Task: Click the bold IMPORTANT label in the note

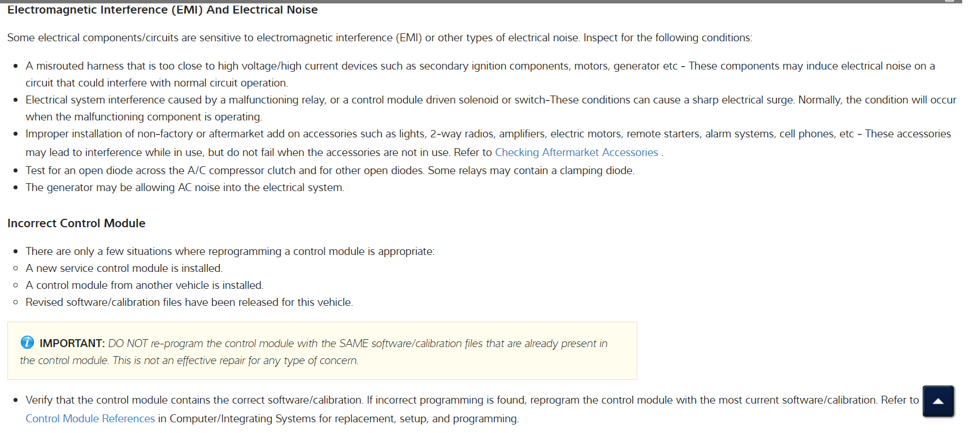Action: pos(72,344)
